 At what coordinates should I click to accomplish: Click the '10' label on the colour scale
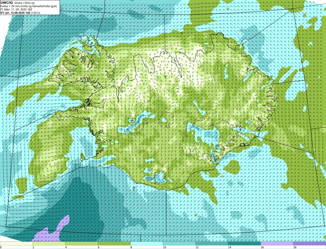[165, 247]
